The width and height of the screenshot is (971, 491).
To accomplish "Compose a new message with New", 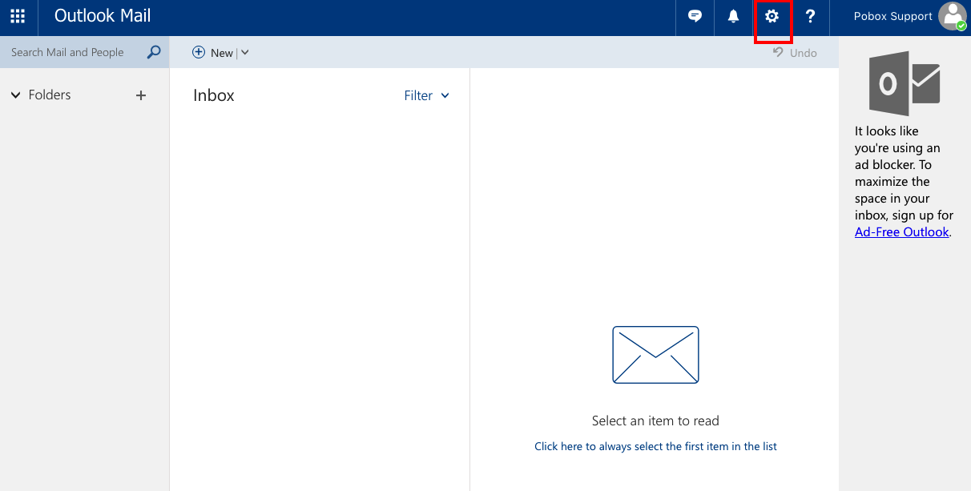I will tap(213, 52).
